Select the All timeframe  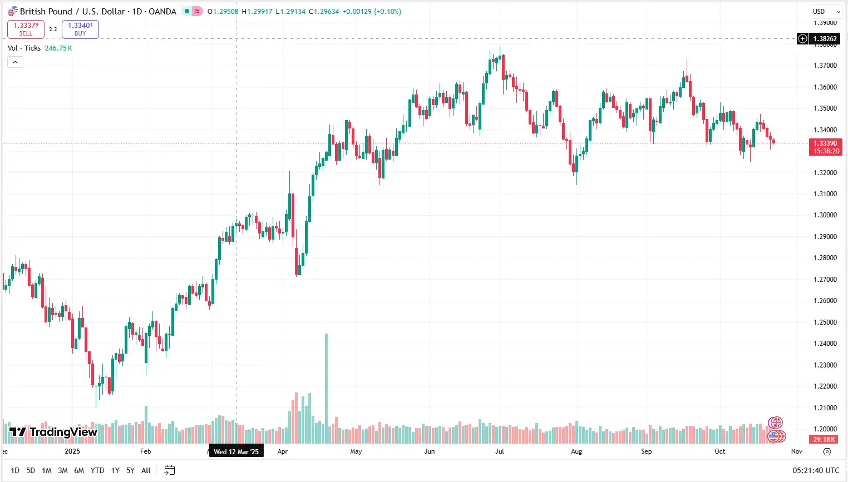(x=145, y=470)
